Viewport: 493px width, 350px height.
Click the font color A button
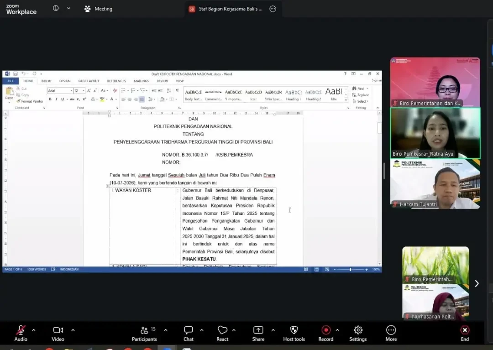click(113, 99)
